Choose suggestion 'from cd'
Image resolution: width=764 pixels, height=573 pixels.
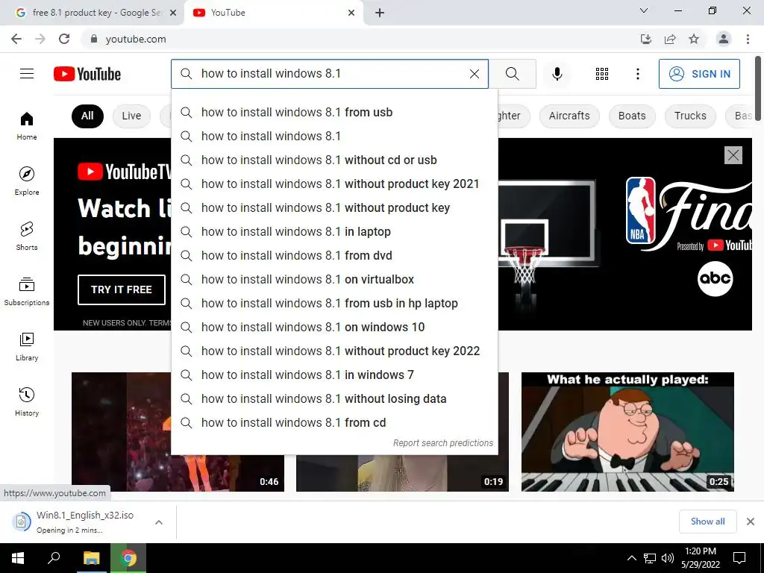click(335, 422)
